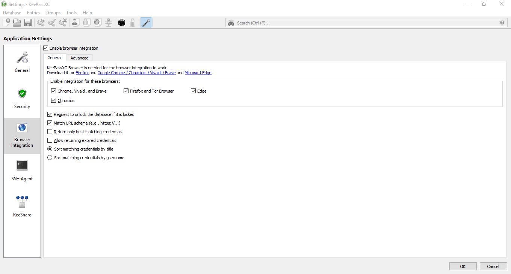Screen dimensions: 511x274
Task: Click the New Database toolbar icon
Action: 6,23
